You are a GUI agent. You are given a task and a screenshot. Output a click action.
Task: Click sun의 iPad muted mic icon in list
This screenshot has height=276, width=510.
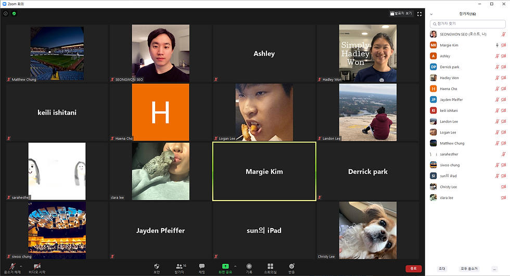[x=497, y=176]
